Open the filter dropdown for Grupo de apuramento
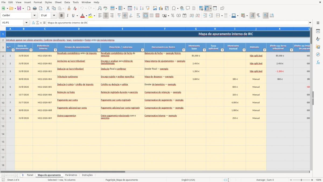This screenshot has height=182, width=323. [99, 50]
